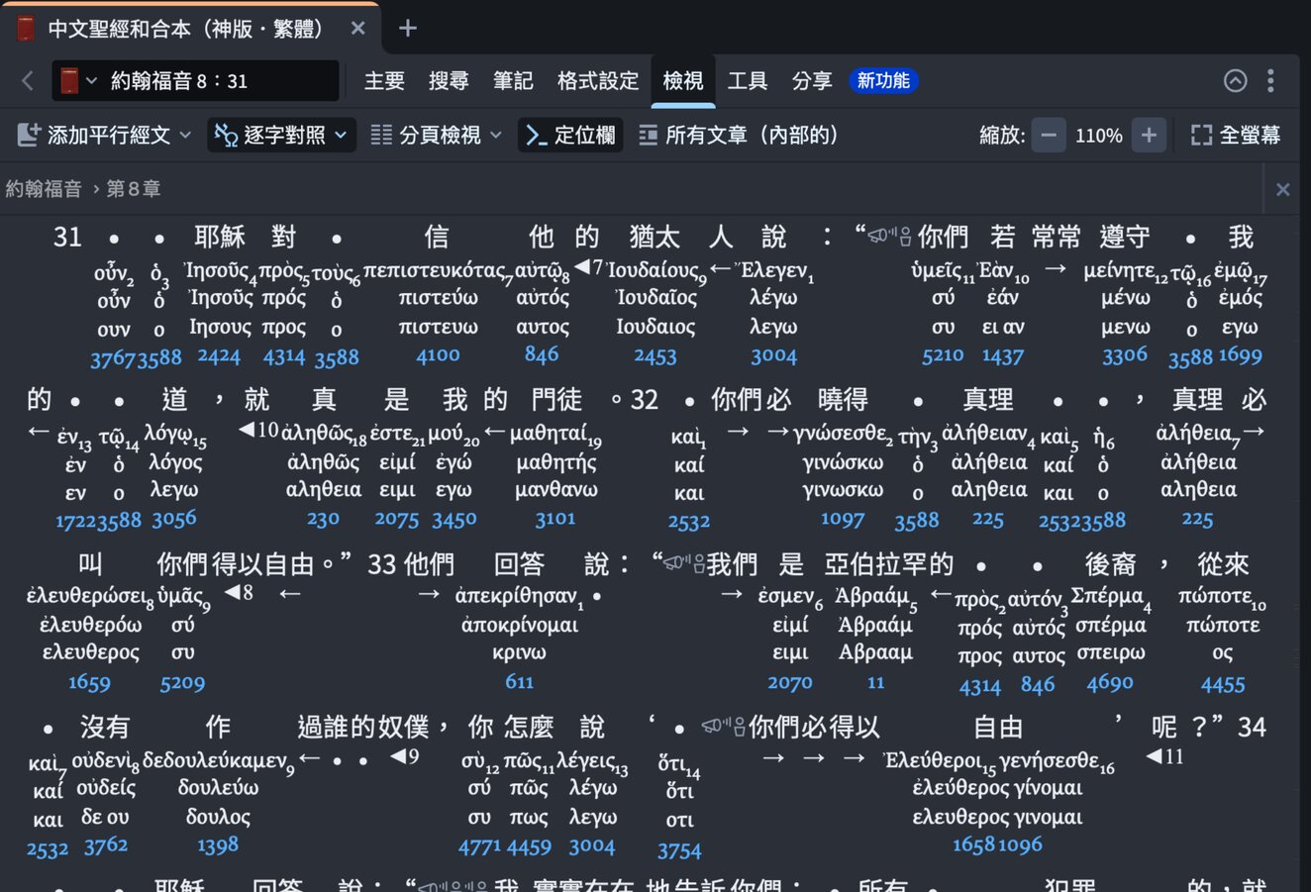This screenshot has height=892, width=1311.
Task: Select the 逐字對照 interlinear icon
Action: [225, 135]
